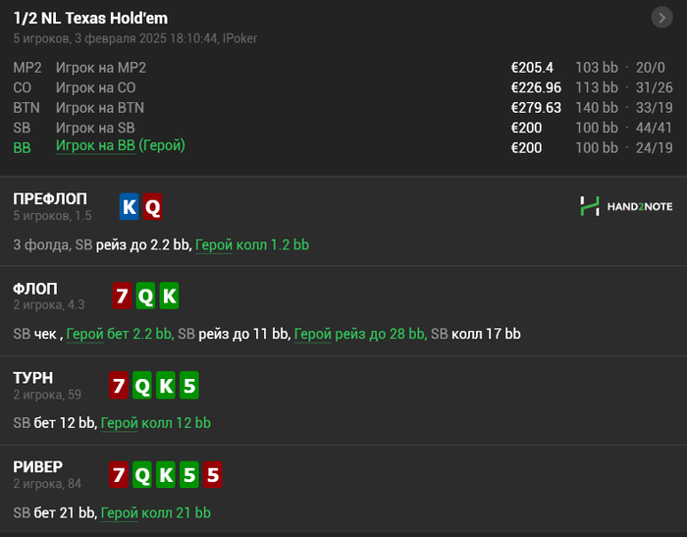Select the red Q card in the preflop hand
Viewport: 687px width, 537px height.
coord(152,206)
